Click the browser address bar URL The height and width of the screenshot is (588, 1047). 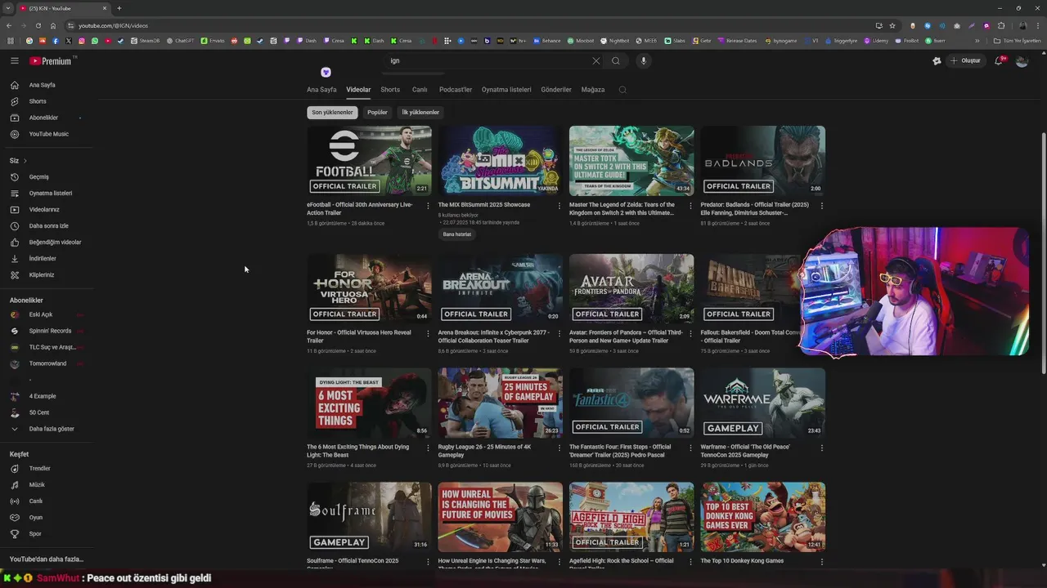(x=113, y=25)
